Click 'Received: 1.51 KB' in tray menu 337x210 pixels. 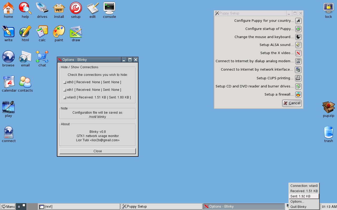pos(304,191)
